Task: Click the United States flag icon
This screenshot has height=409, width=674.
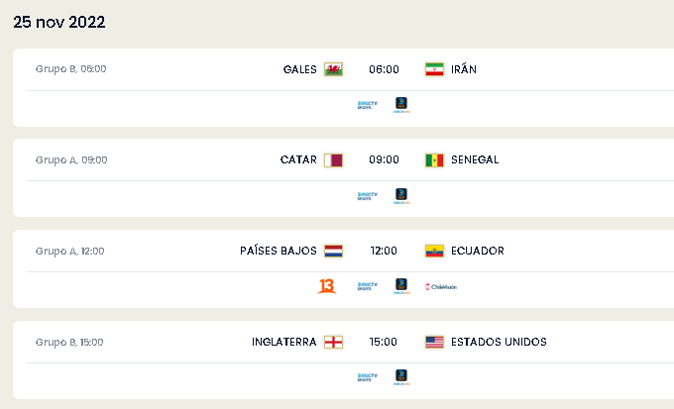Action: click(x=434, y=342)
